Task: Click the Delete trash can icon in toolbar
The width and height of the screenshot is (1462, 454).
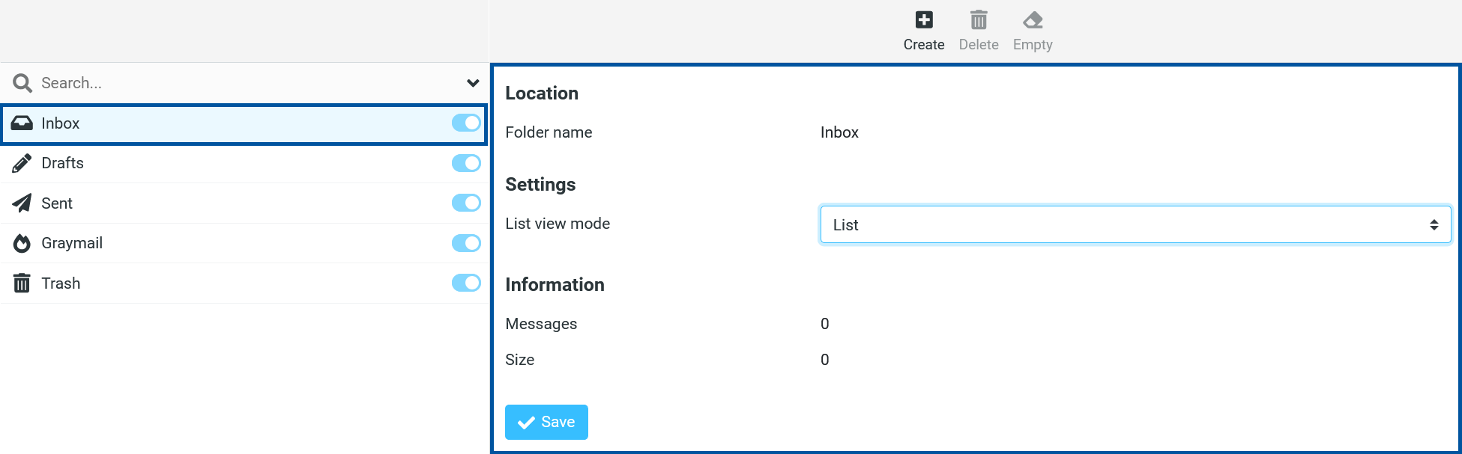Action: point(979,20)
